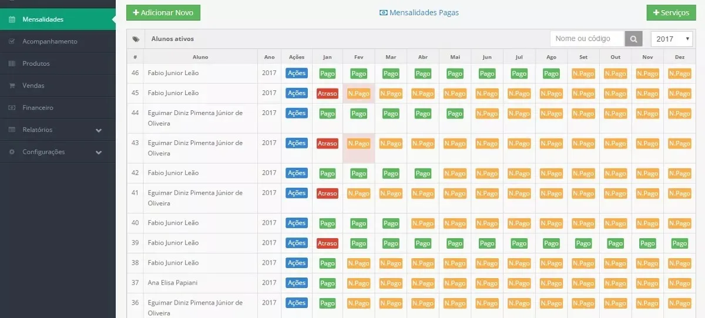The height and width of the screenshot is (318, 705).
Task: Click the Configurações gear icon
Action: coord(12,152)
